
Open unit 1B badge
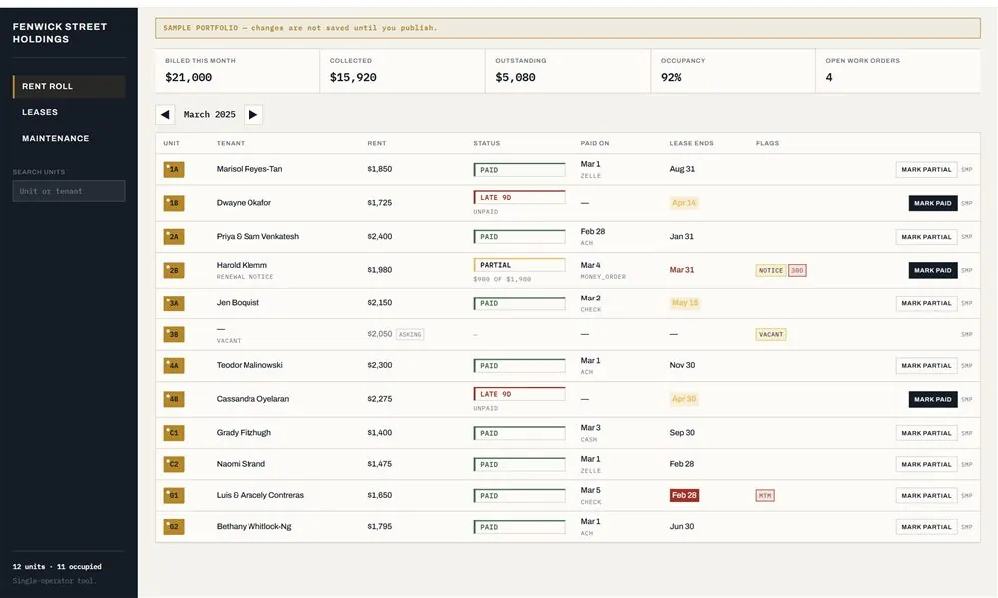coord(173,203)
